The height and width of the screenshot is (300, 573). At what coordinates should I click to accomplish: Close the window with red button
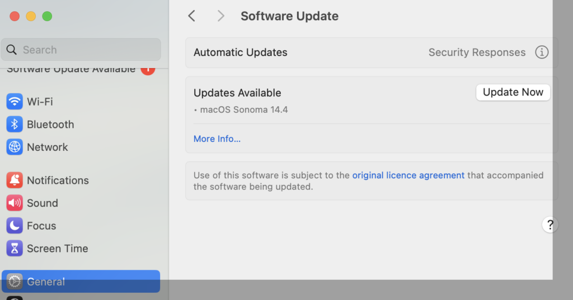click(x=15, y=16)
